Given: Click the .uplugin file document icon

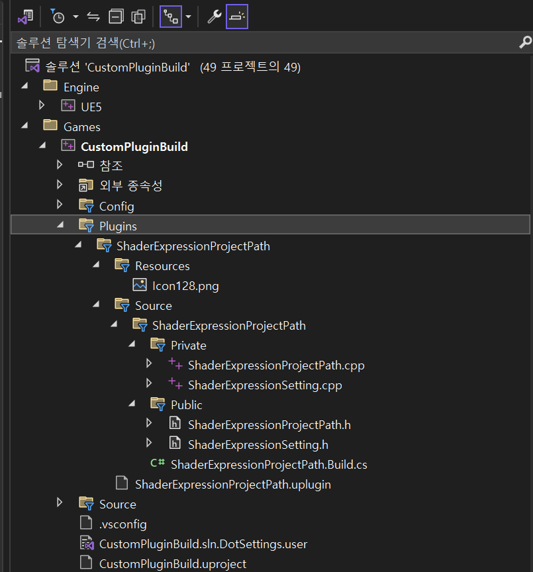Looking at the screenshot, I should (122, 483).
